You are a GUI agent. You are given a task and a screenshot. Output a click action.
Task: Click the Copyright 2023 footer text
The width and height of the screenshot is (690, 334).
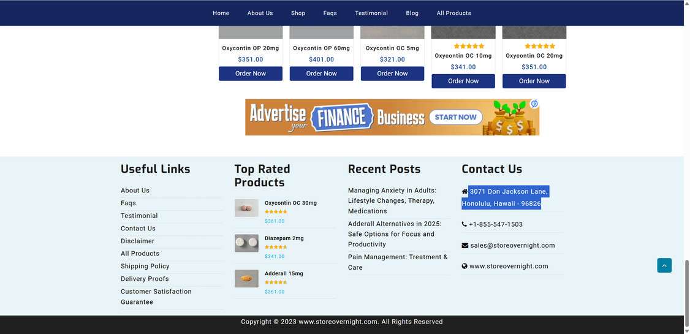(x=342, y=322)
